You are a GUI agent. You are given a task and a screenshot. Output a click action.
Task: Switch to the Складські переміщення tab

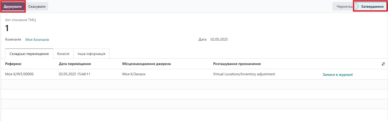(x=29, y=54)
